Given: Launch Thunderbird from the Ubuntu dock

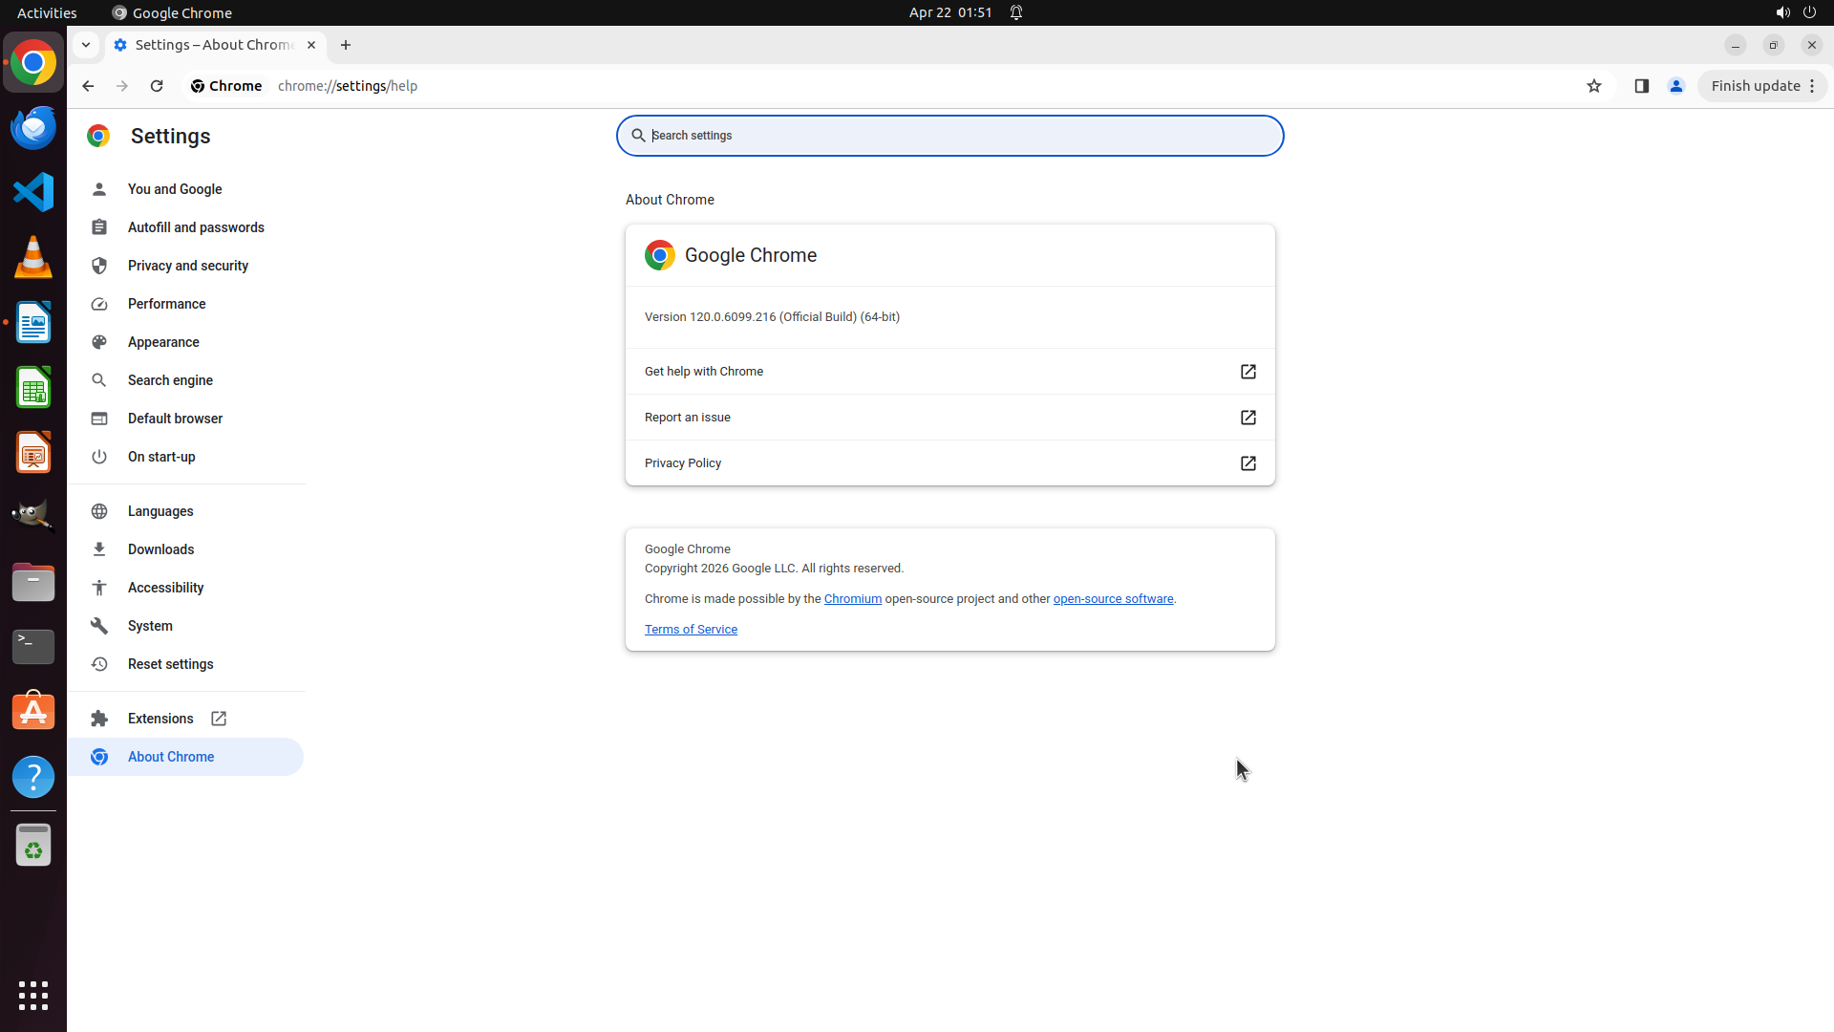Looking at the screenshot, I should click(33, 127).
